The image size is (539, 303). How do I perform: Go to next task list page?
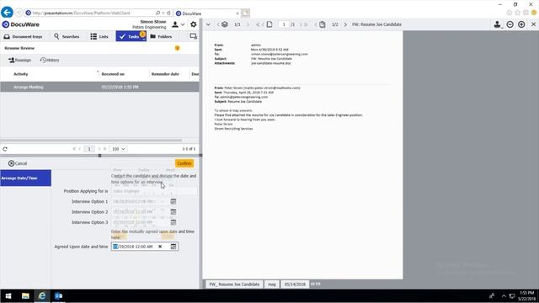tap(99, 149)
